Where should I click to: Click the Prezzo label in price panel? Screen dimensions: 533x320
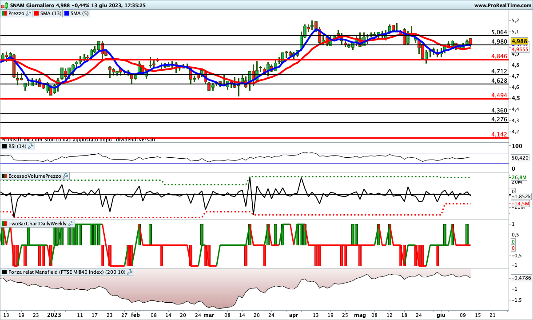coord(17,13)
